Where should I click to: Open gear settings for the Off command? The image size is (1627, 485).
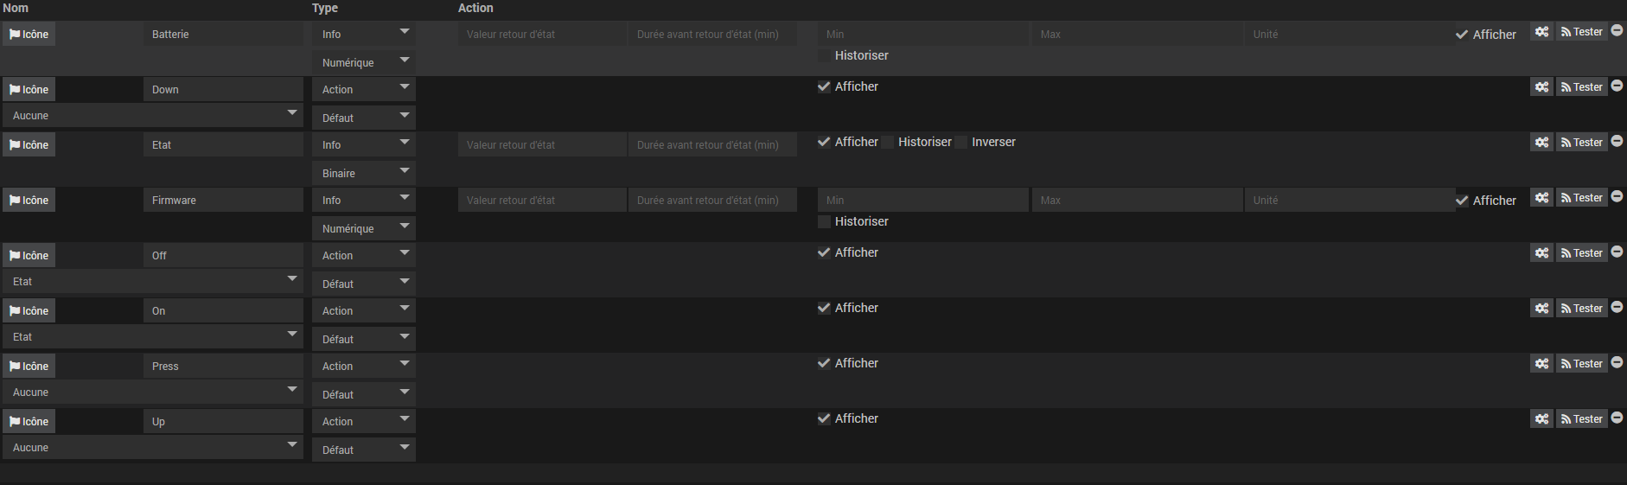[1541, 253]
